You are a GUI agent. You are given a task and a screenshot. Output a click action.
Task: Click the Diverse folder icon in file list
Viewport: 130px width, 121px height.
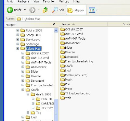(x=63, y=52)
